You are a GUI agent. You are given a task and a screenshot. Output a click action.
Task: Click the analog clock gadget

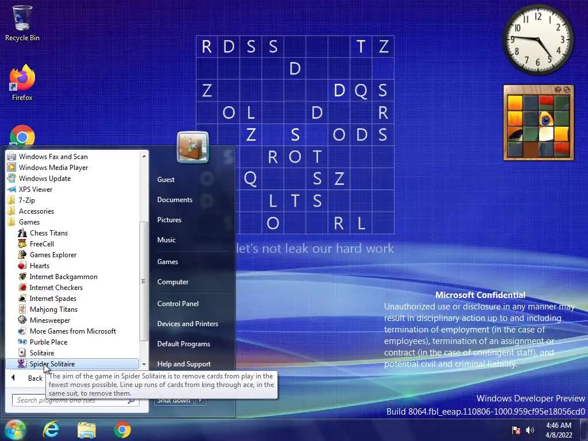(537, 39)
